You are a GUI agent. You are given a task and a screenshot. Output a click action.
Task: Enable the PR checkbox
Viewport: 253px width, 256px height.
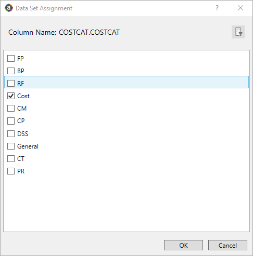tap(11, 171)
